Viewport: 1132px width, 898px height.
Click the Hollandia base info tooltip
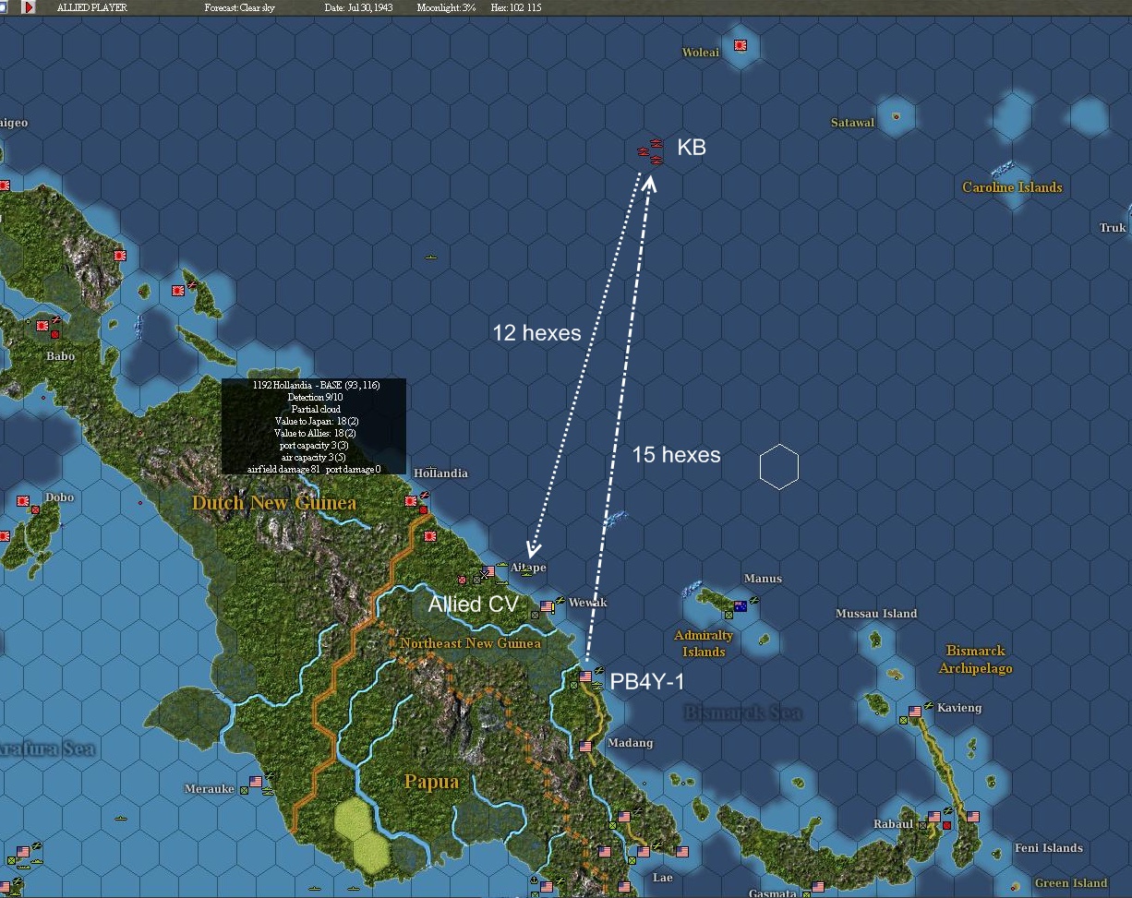point(314,426)
